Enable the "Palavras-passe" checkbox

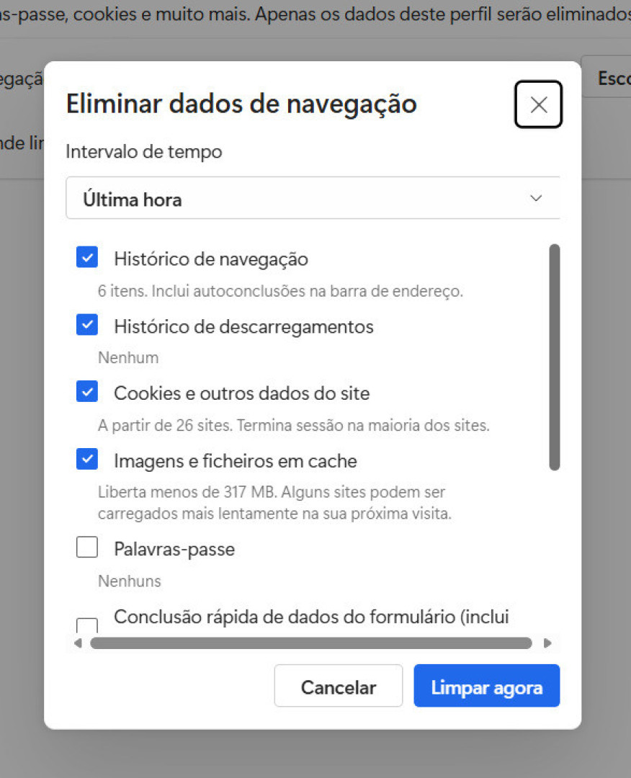86,547
